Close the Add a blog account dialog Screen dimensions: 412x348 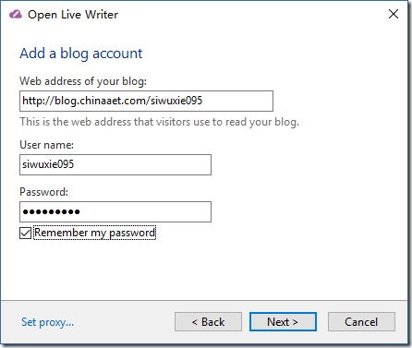[394, 14]
